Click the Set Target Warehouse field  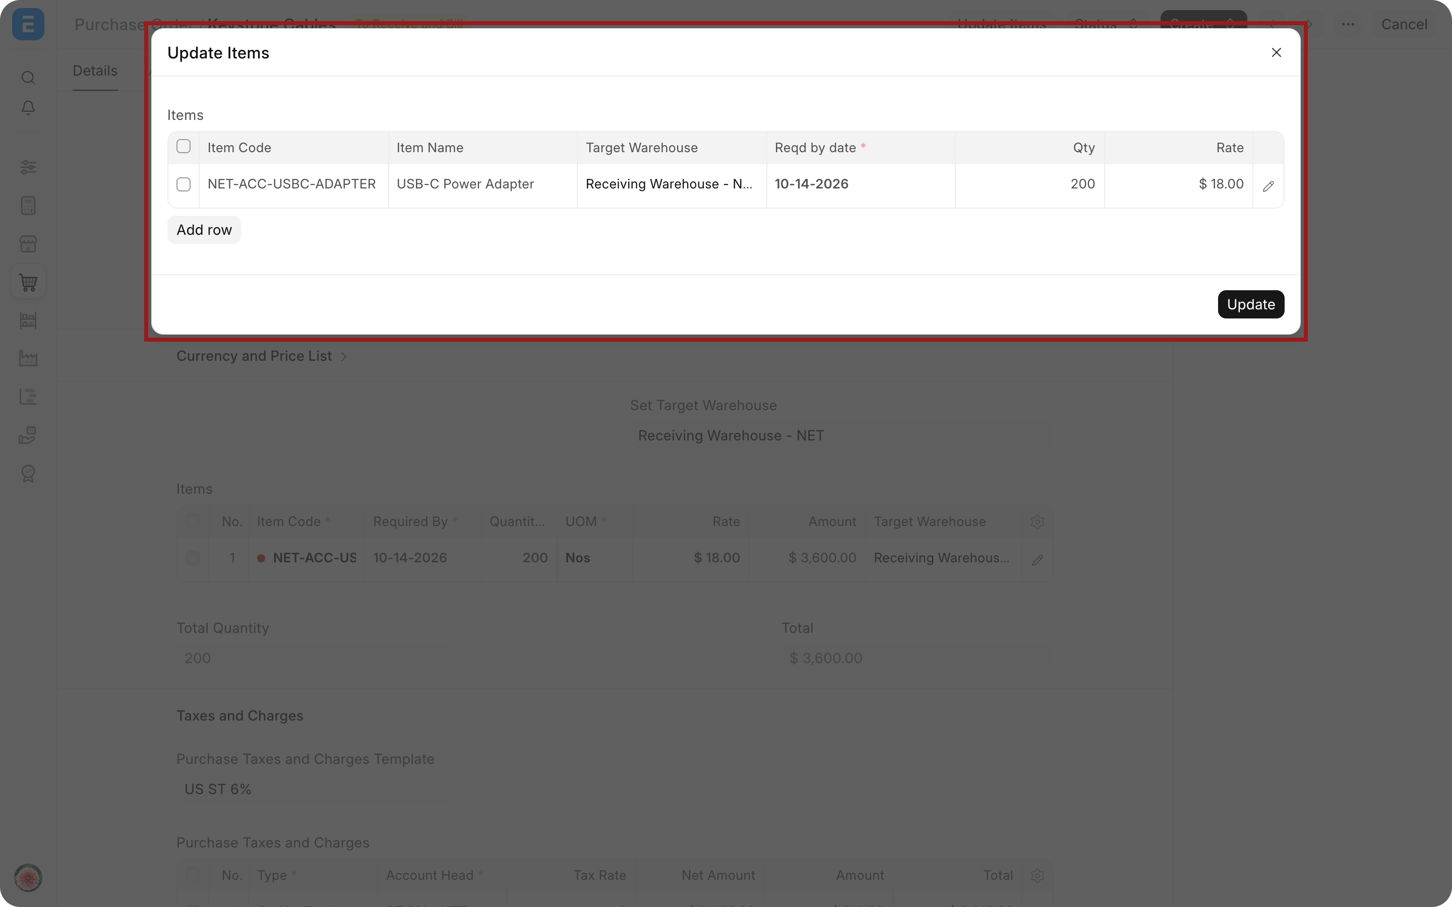[842, 435]
